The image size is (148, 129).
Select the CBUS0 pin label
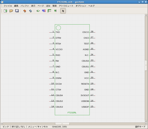(85, 61)
